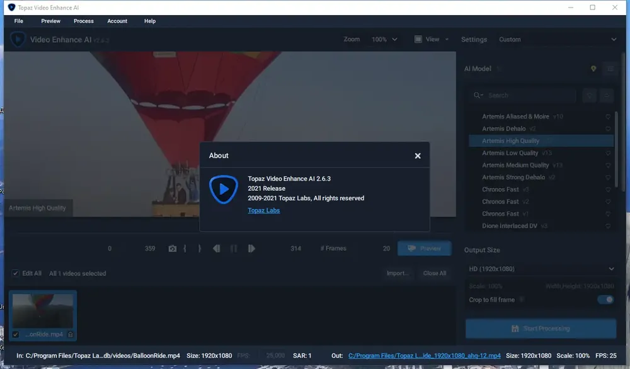The height and width of the screenshot is (369, 630).
Task: Click the Start Processing button
Action: click(541, 329)
